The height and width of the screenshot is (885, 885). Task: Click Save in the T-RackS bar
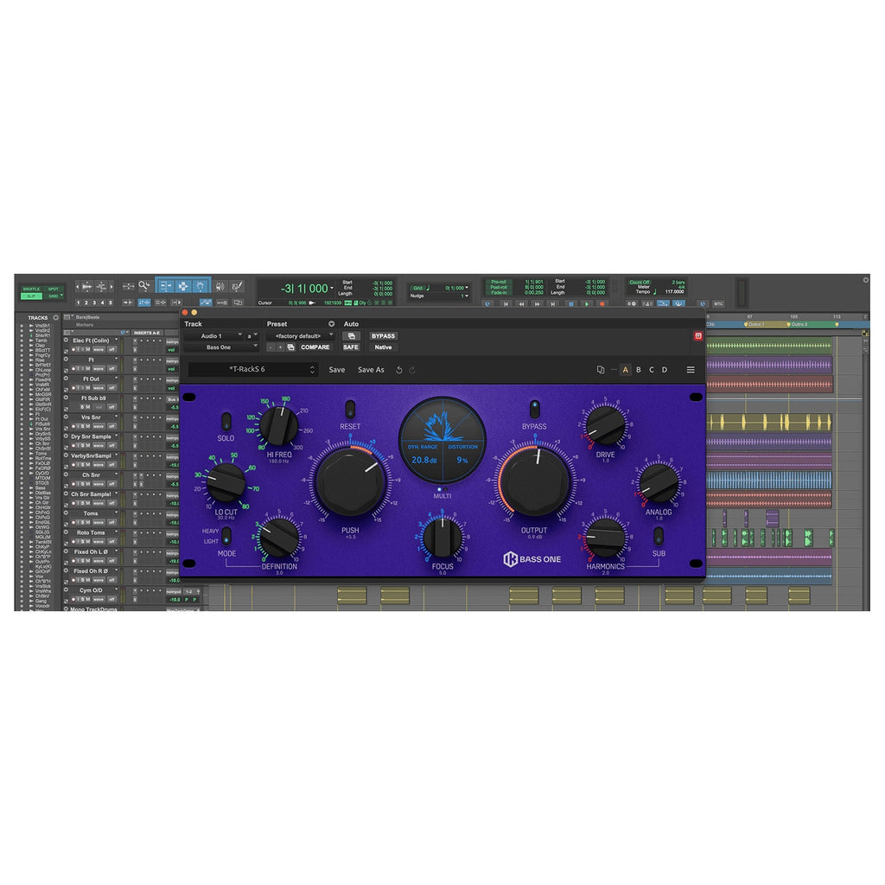(337, 370)
